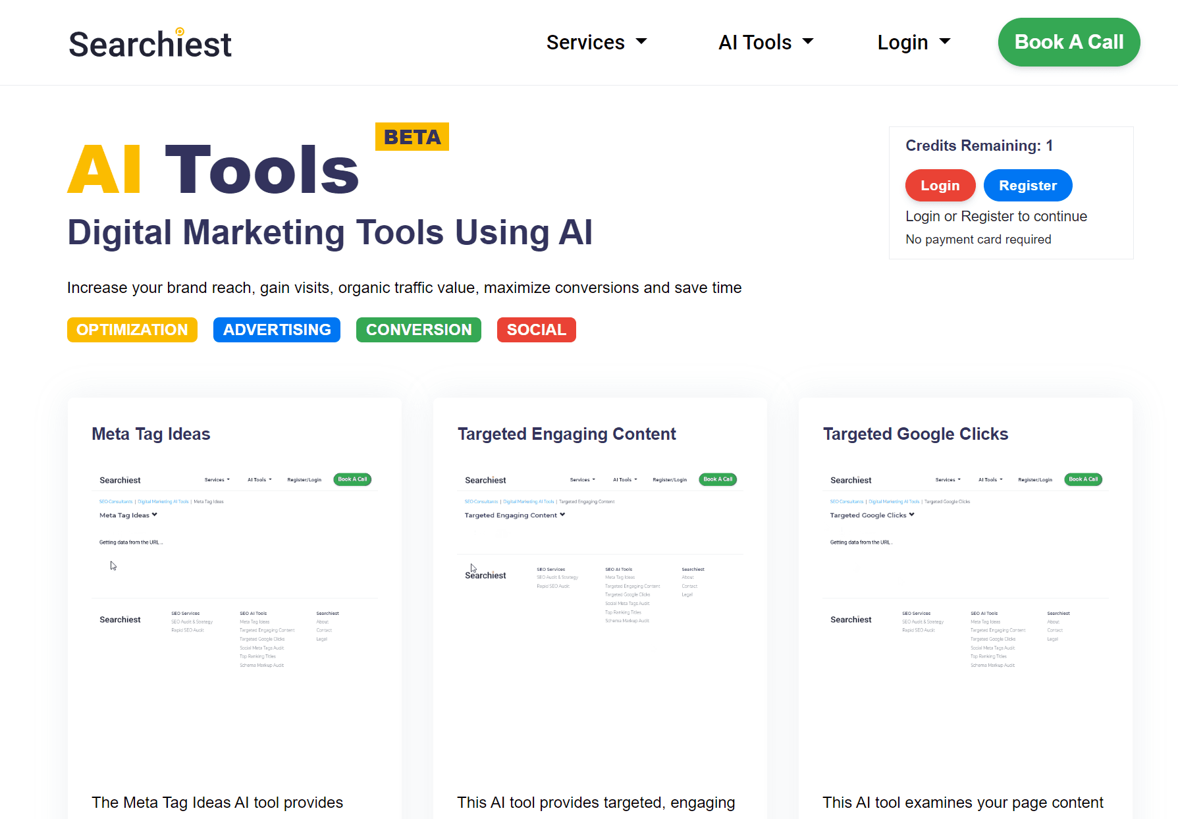Toggle the CONVERSION filter badge
This screenshot has height=819, width=1178.
418,329
